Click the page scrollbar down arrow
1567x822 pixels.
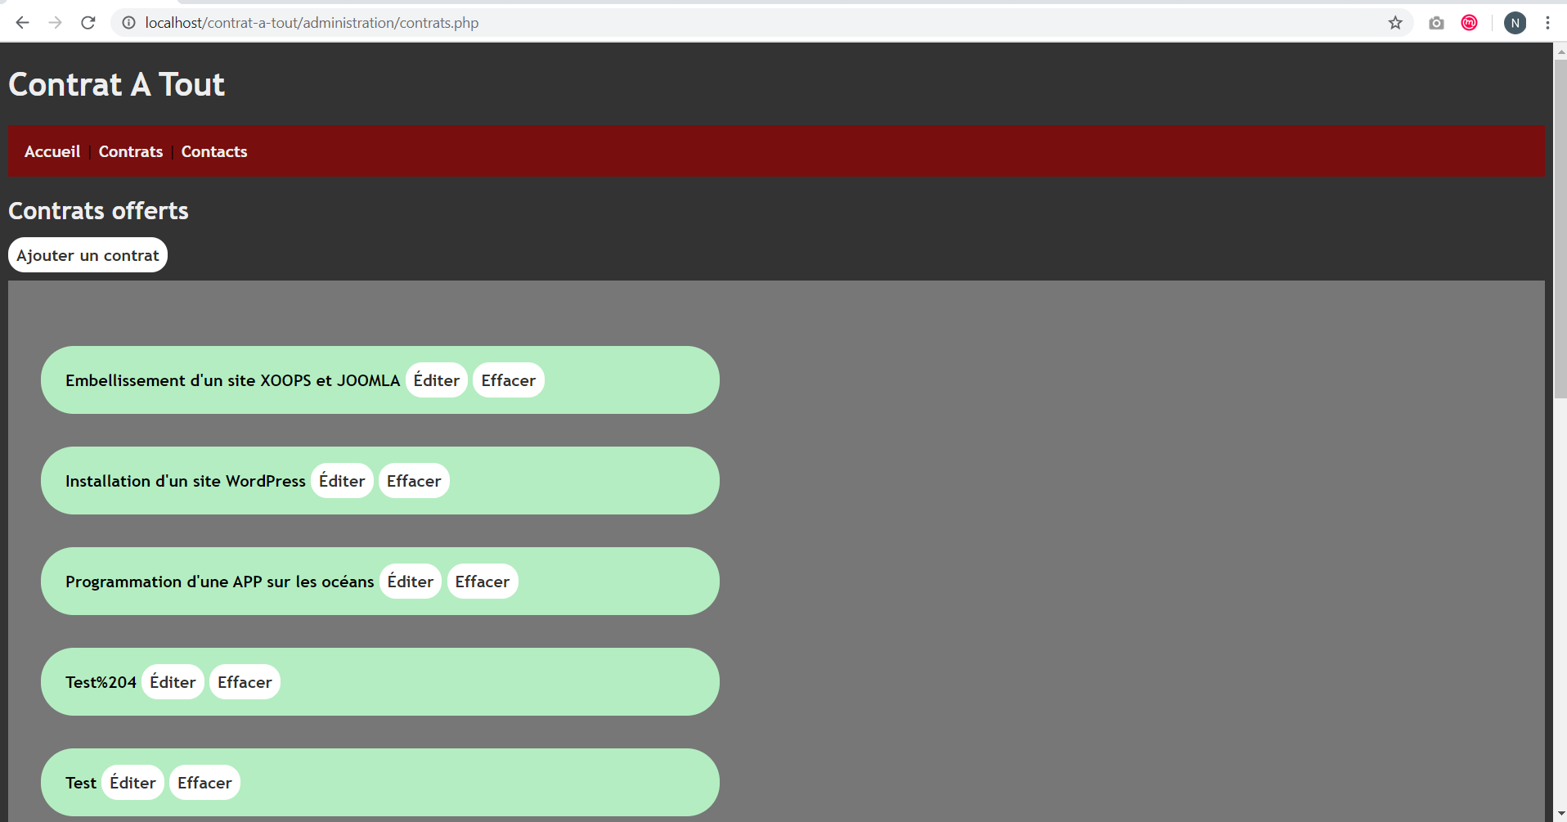(x=1560, y=814)
